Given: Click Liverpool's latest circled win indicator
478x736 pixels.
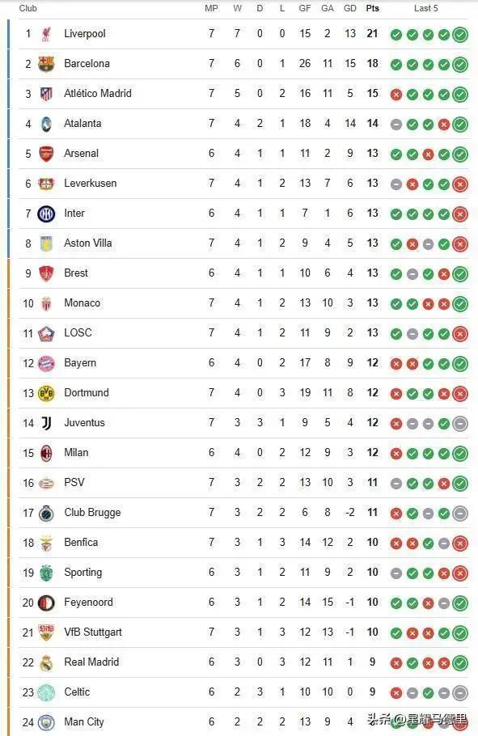Looking at the screenshot, I should pos(460,34).
